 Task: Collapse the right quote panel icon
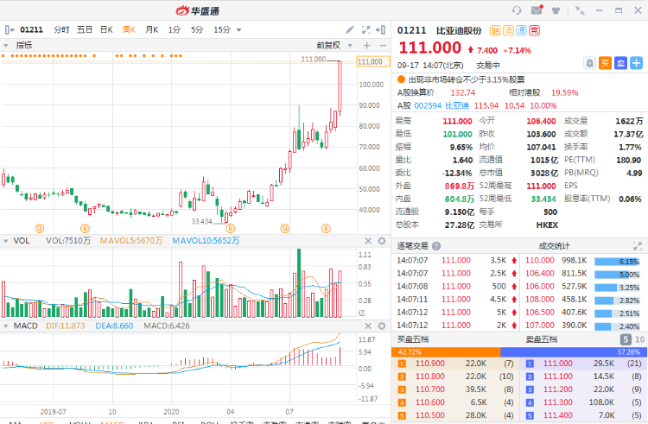click(381, 29)
